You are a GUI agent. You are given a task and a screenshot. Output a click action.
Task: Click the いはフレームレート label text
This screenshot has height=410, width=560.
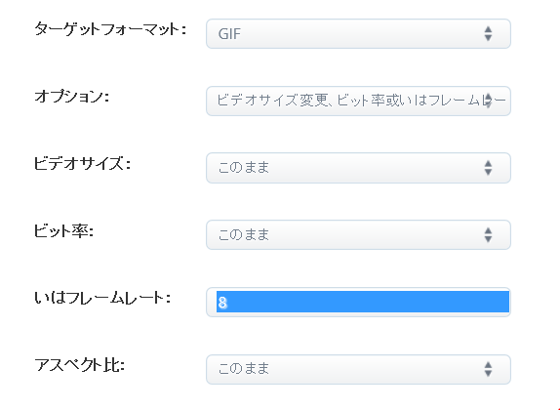tap(102, 298)
